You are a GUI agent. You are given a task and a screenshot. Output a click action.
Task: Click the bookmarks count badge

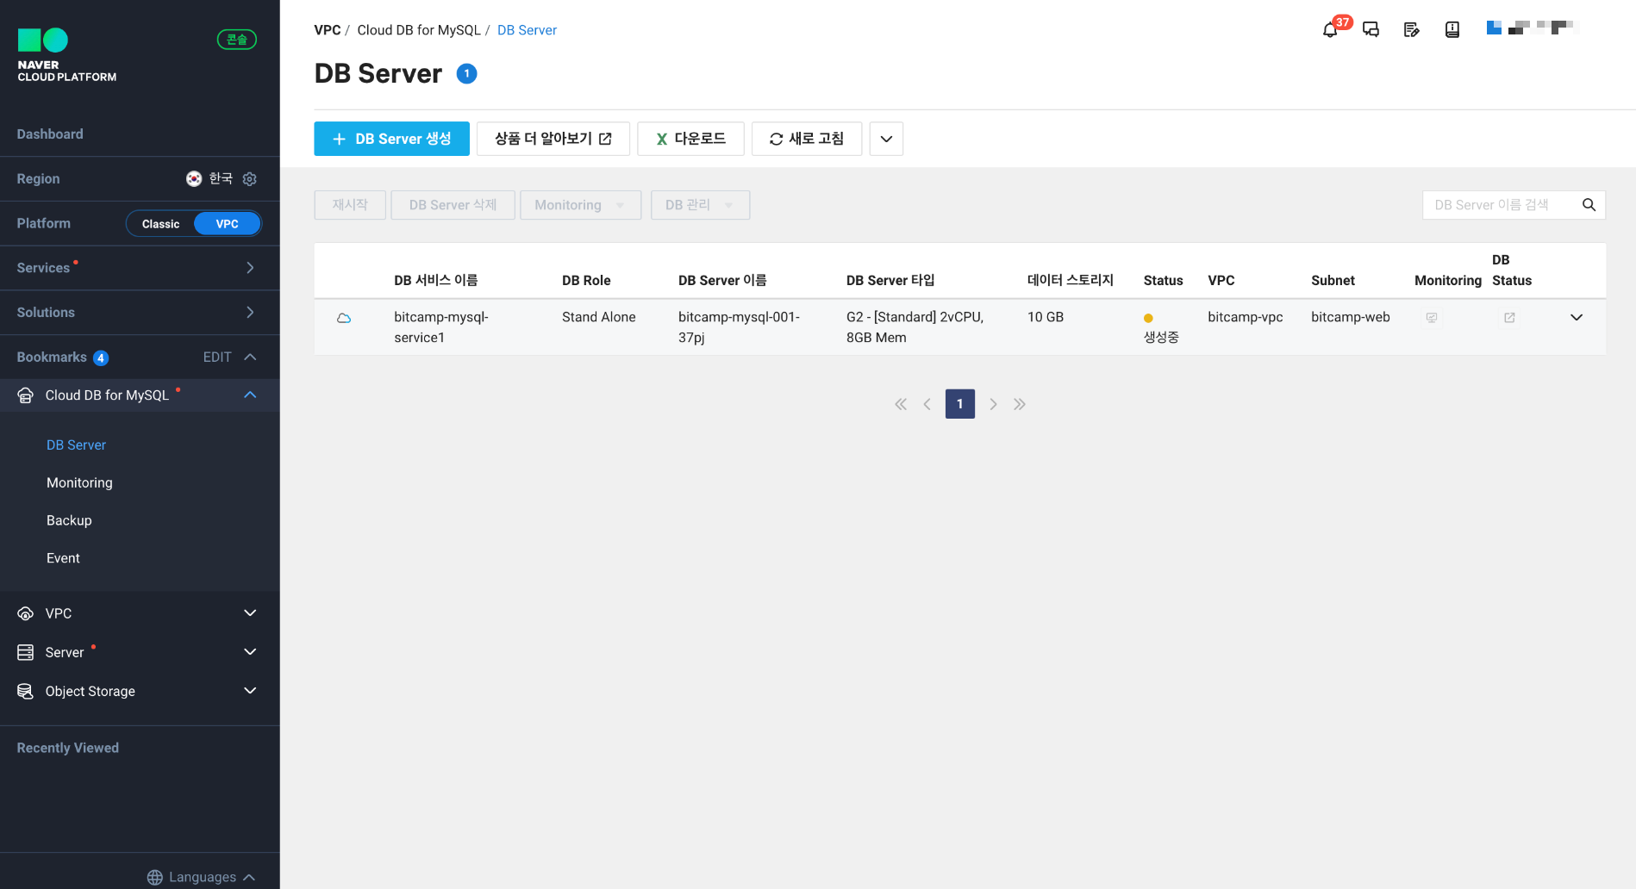[x=101, y=357]
